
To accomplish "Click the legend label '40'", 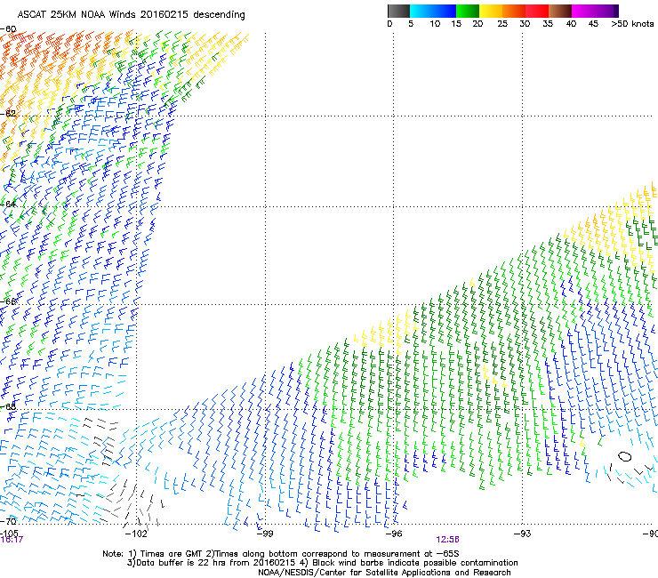I will point(571,24).
